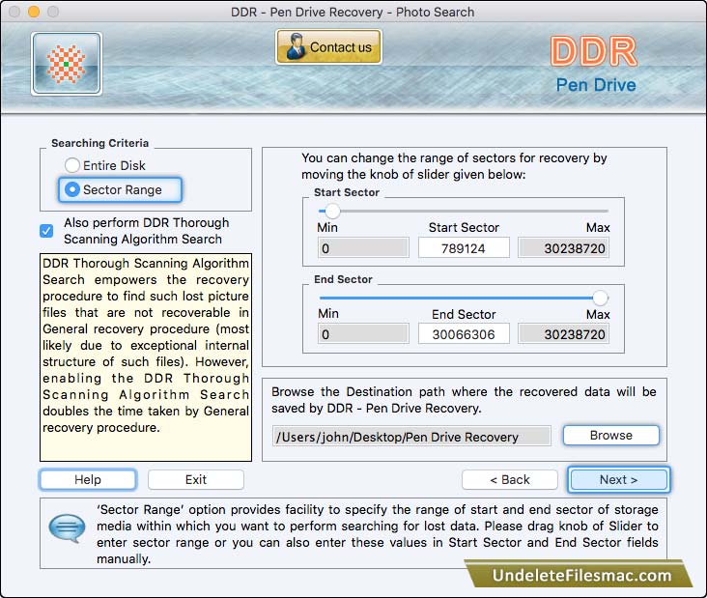Viewport: 707px width, 598px height.
Task: Click the DDR application logo icon
Action: pyautogui.click(x=67, y=64)
